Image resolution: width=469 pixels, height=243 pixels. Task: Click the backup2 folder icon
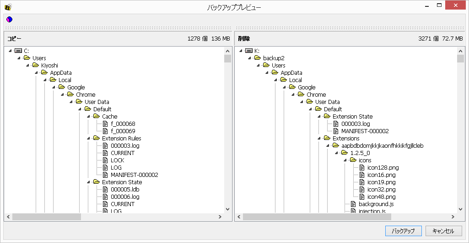point(258,58)
